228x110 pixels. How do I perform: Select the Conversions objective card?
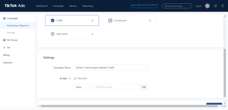129,21
